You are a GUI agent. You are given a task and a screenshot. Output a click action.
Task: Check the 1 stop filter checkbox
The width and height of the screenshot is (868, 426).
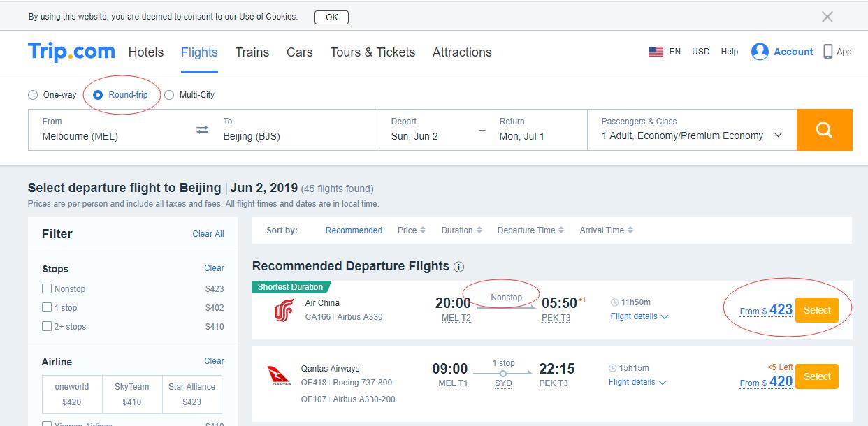click(x=47, y=307)
